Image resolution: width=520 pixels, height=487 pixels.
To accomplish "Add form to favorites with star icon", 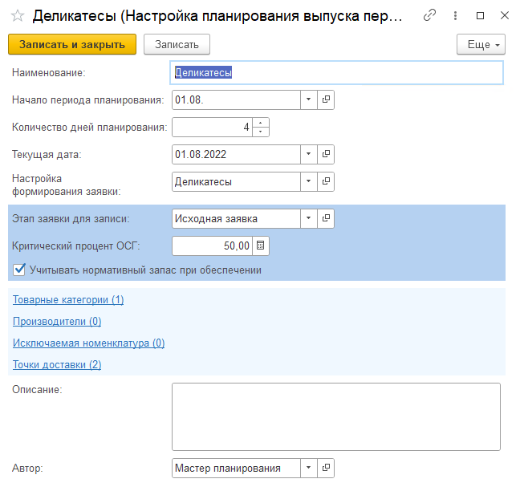I will (17, 14).
